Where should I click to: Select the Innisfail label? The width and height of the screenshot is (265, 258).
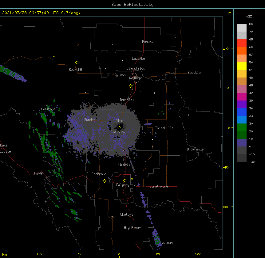[128, 100]
